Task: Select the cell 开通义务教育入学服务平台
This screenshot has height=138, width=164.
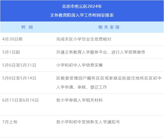Action: coord(101,52)
